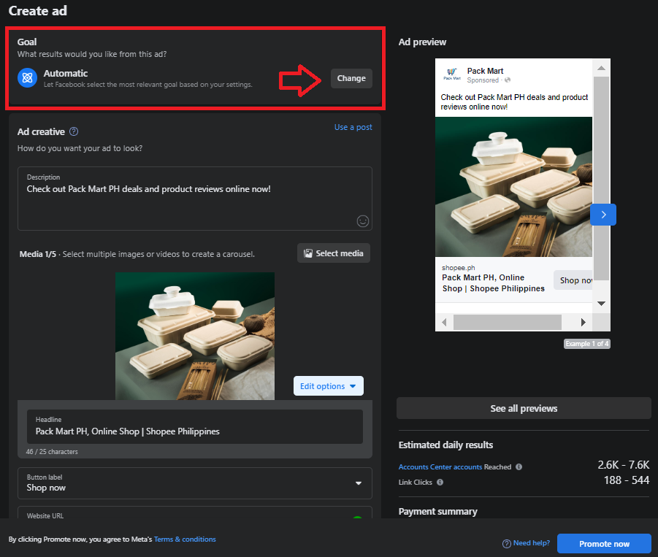Advance the ad preview with blue arrow
Image resolution: width=658 pixels, height=557 pixels.
pyautogui.click(x=603, y=215)
